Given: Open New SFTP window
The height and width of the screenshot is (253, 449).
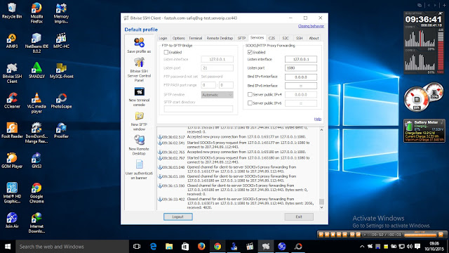Looking at the screenshot, I should pos(139,122).
